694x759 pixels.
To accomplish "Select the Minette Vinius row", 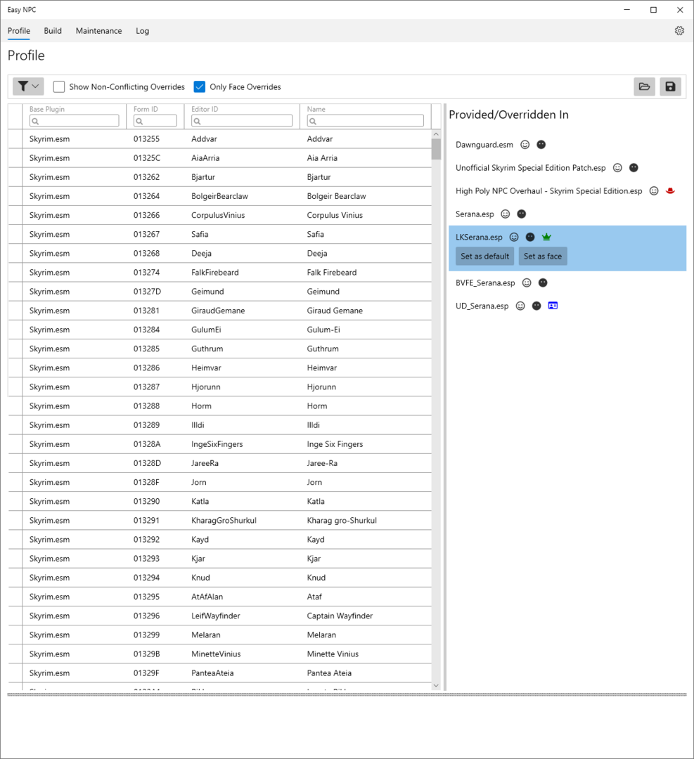I will 220,654.
